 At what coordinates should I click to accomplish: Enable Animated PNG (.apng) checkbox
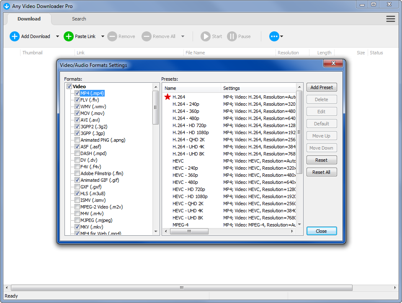tap(77, 140)
